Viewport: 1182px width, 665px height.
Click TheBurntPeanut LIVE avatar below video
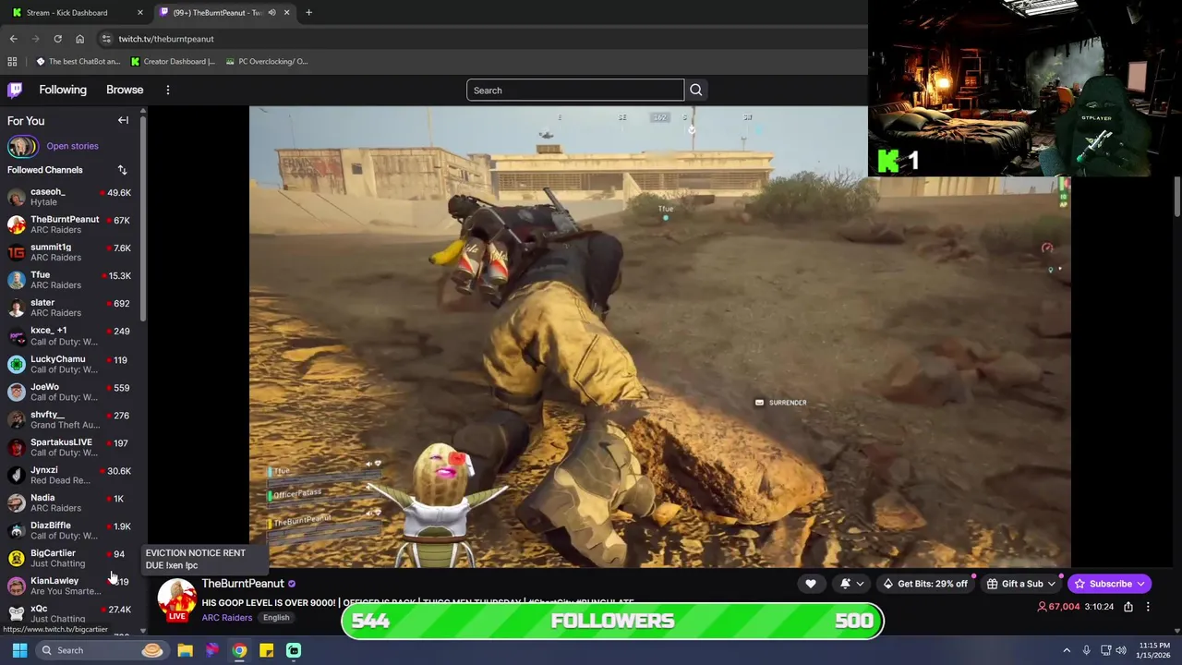177,600
